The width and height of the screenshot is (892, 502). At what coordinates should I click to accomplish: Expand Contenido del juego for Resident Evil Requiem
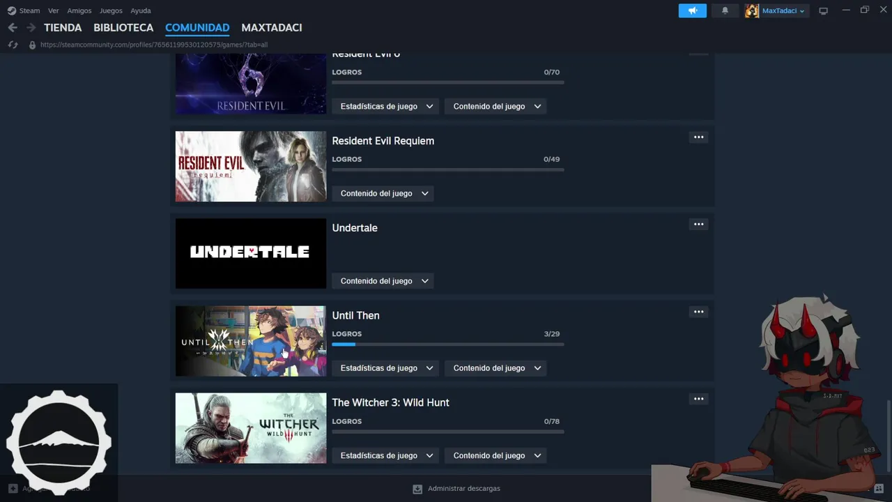point(383,193)
